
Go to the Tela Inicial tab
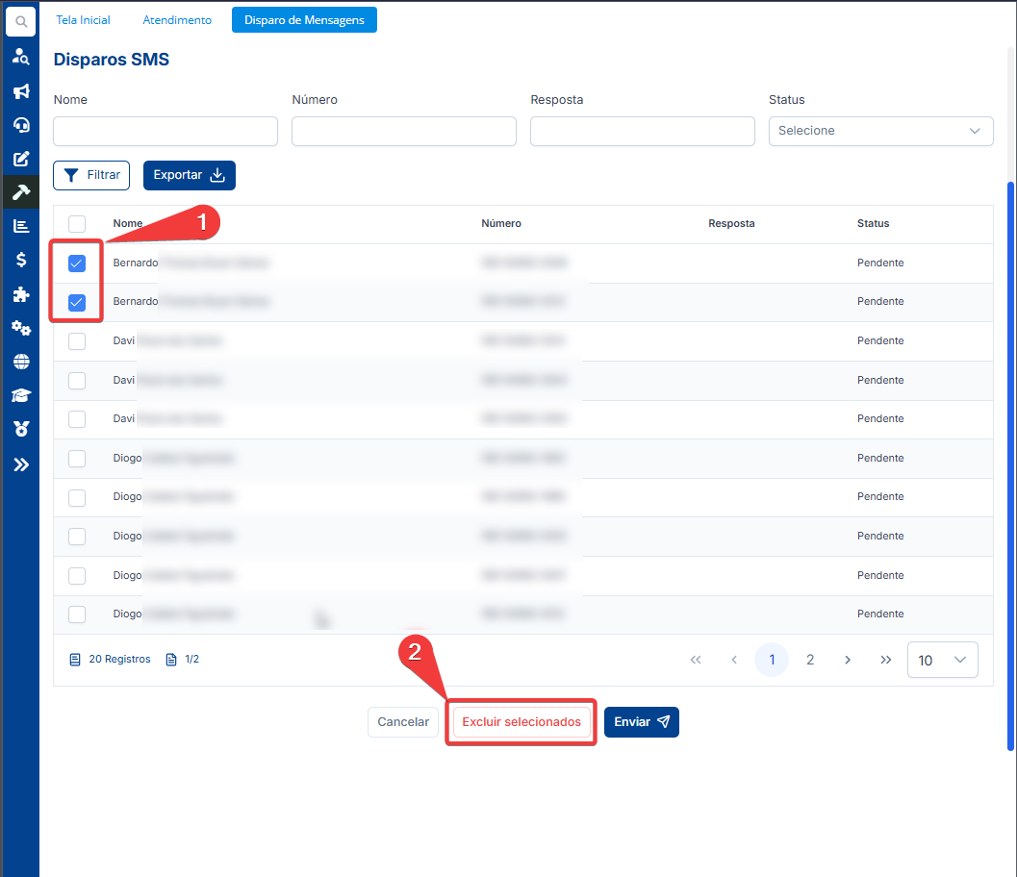pyautogui.click(x=83, y=20)
